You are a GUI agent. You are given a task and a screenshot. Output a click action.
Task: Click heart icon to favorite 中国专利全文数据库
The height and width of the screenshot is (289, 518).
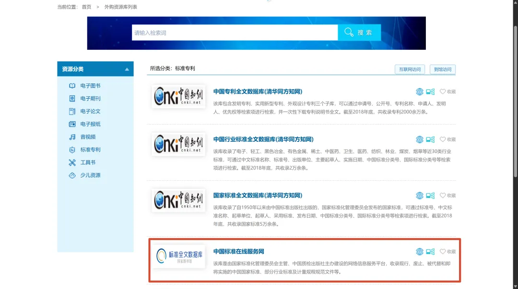pos(443,92)
